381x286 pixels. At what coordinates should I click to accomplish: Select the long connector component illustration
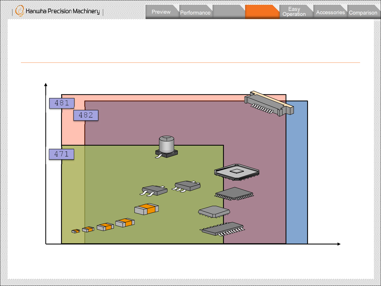point(269,103)
